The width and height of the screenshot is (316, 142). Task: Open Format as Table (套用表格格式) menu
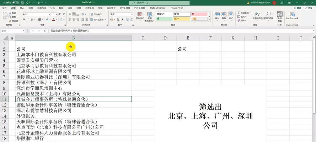click(x=149, y=17)
